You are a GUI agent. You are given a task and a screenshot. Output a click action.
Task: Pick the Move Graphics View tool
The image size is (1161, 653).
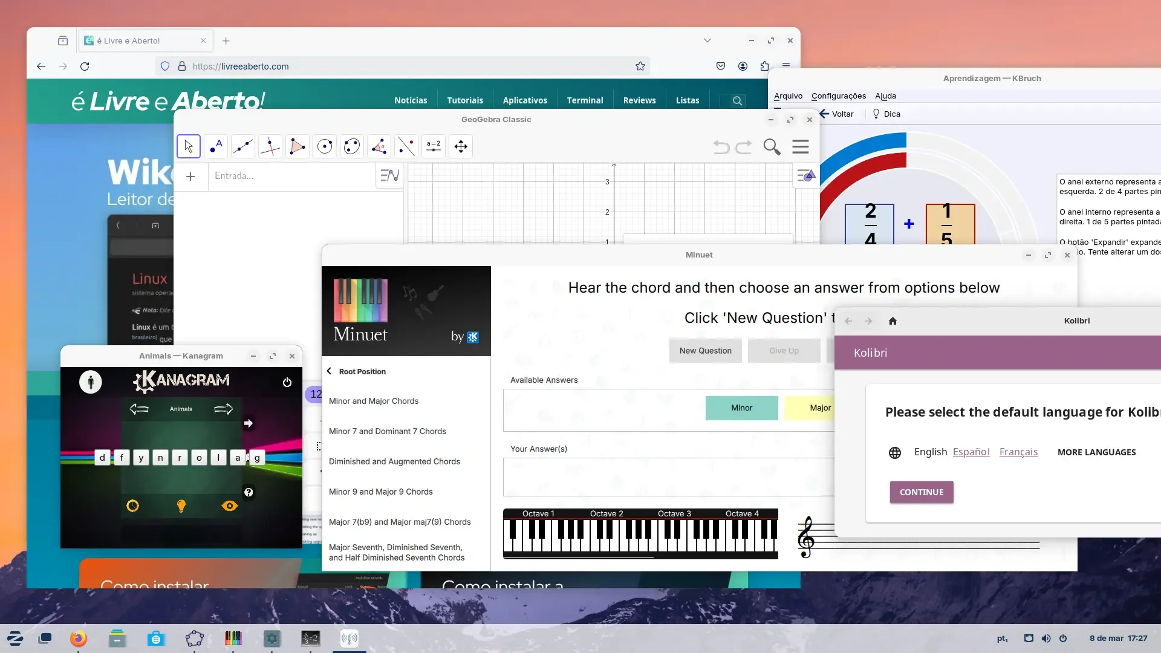(461, 146)
